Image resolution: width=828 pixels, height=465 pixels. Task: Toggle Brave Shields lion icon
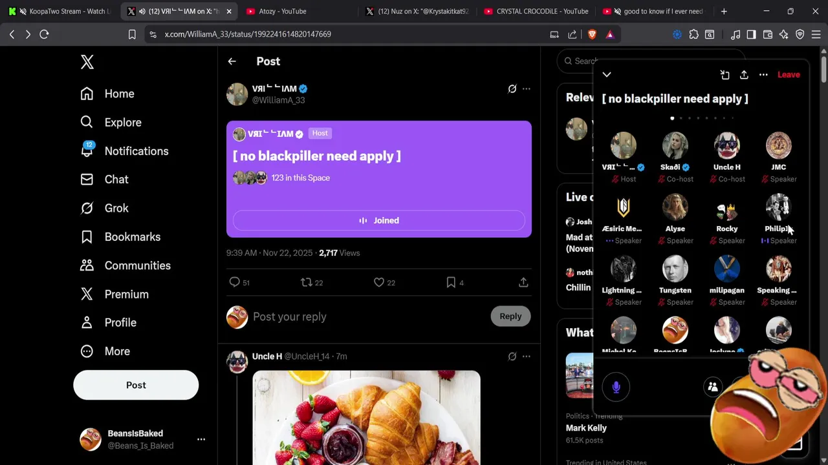[592, 34]
